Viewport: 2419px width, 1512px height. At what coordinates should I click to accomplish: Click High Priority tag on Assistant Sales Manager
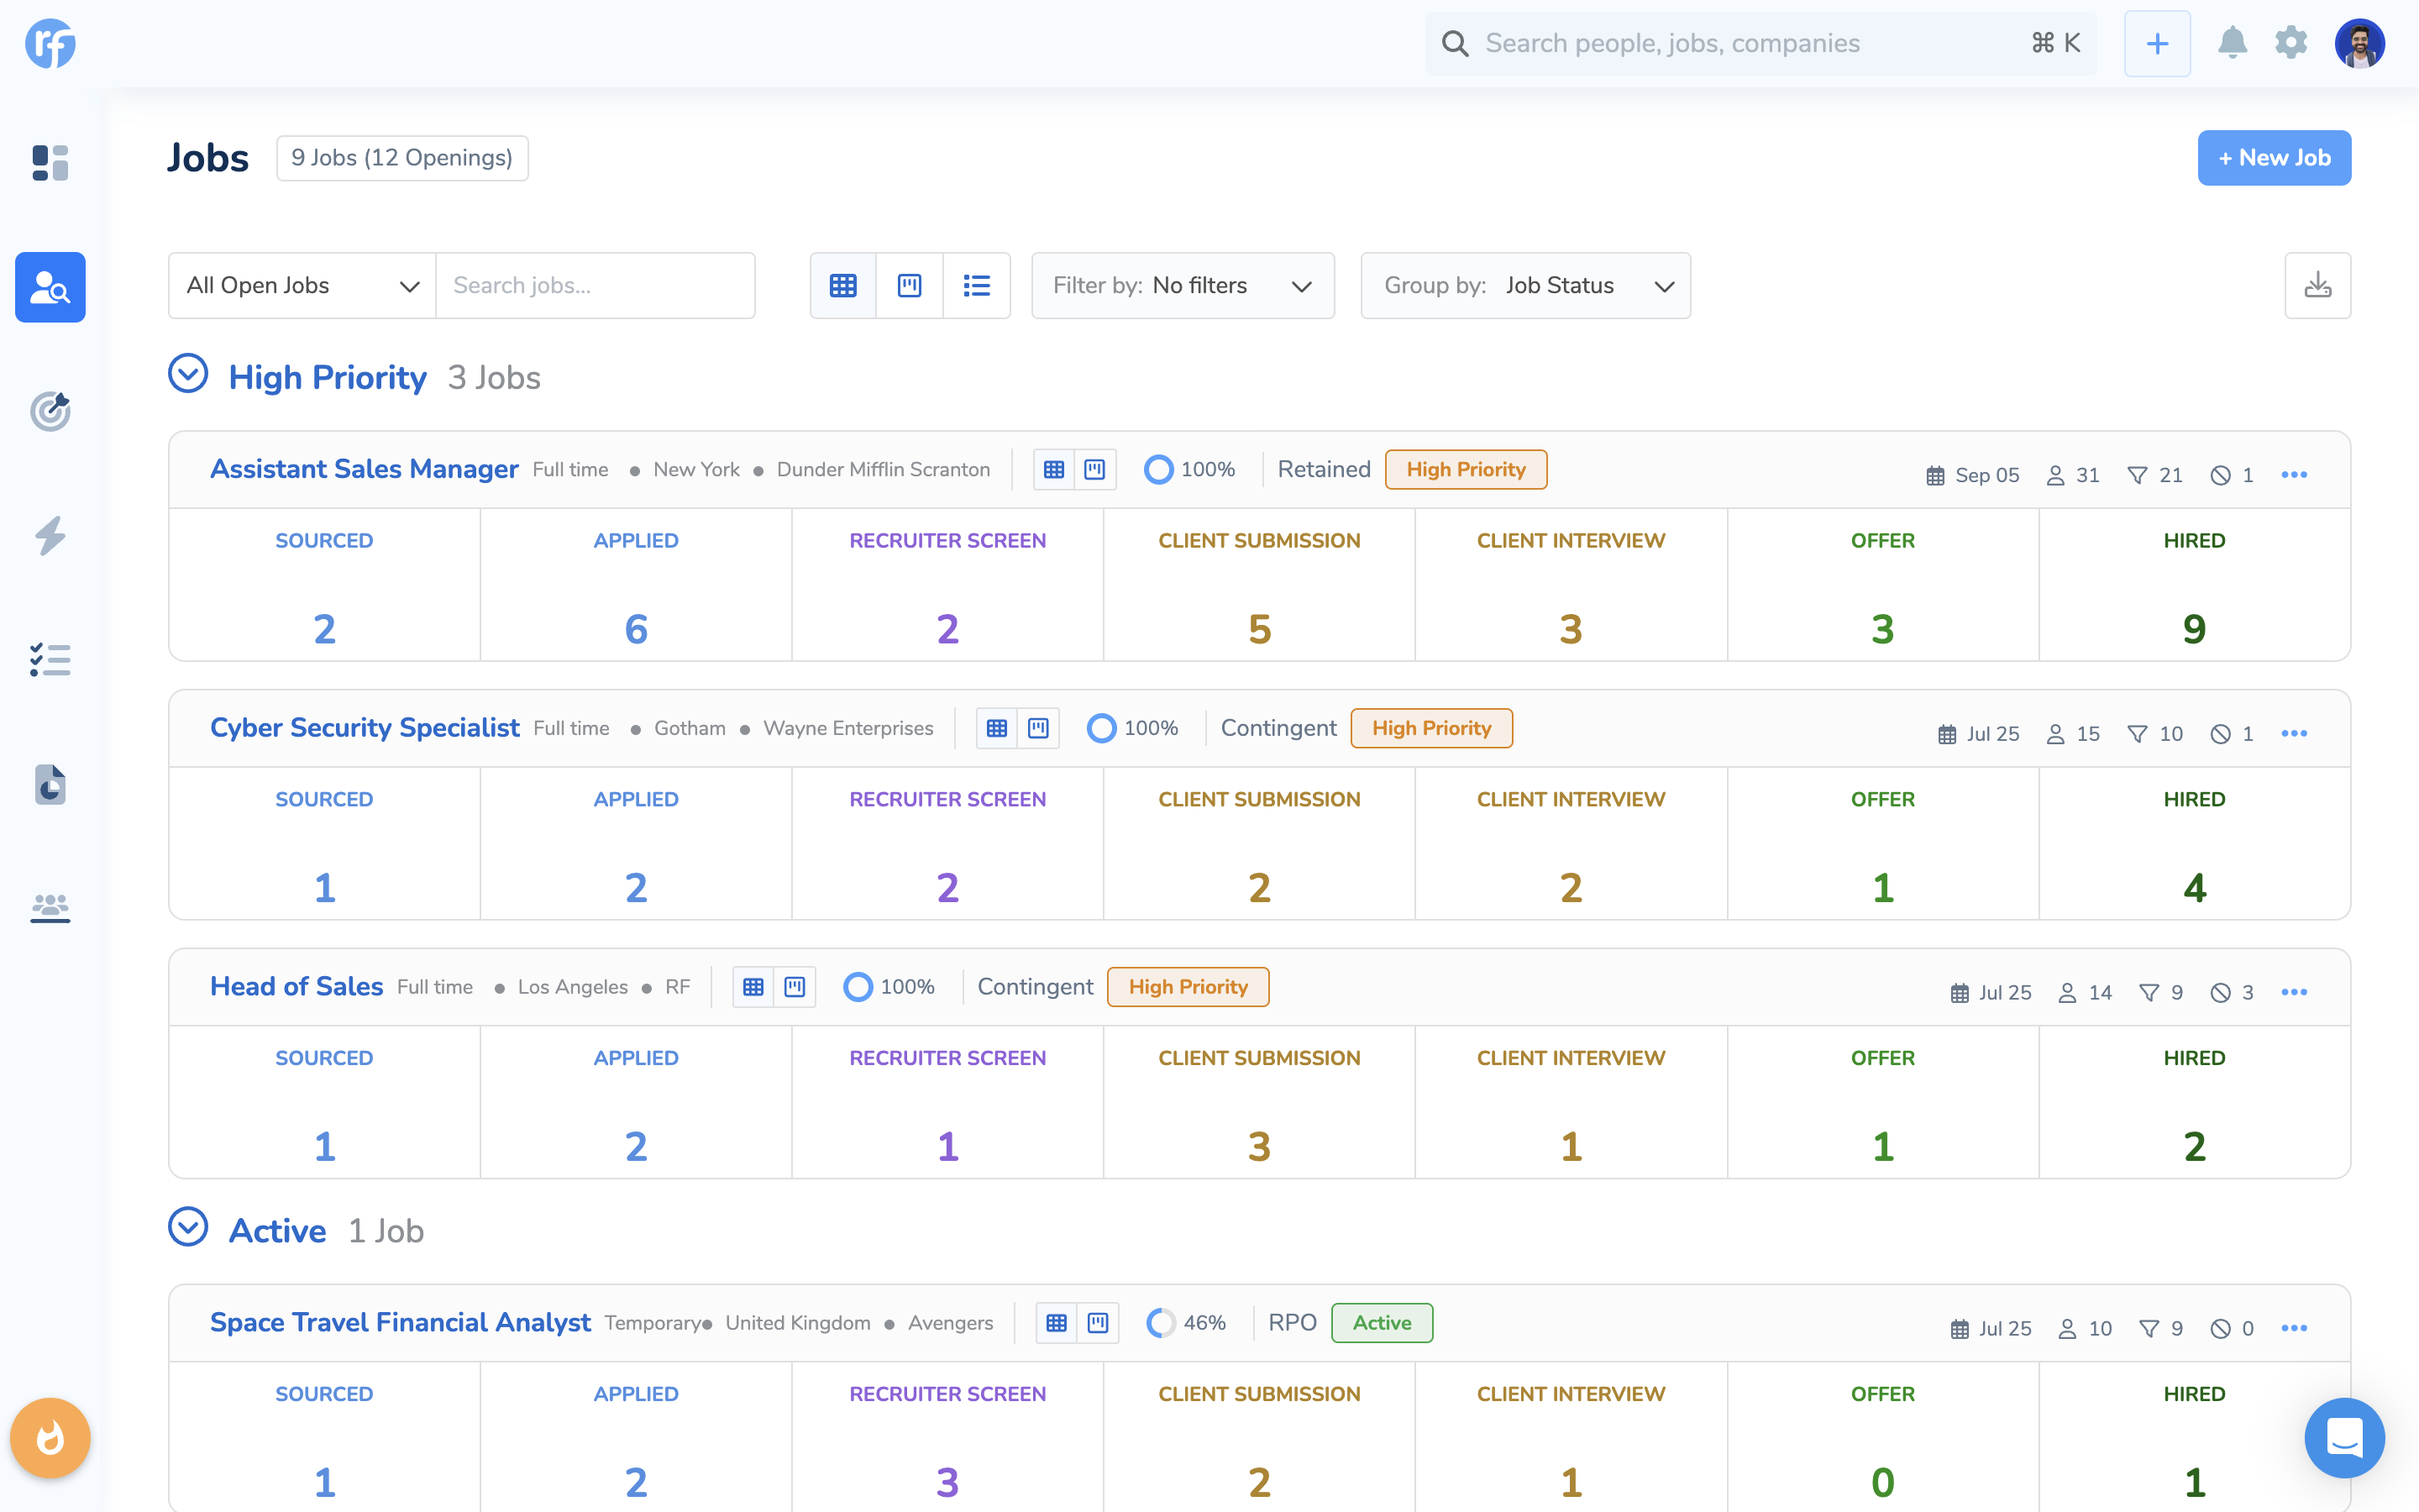[x=1467, y=470]
